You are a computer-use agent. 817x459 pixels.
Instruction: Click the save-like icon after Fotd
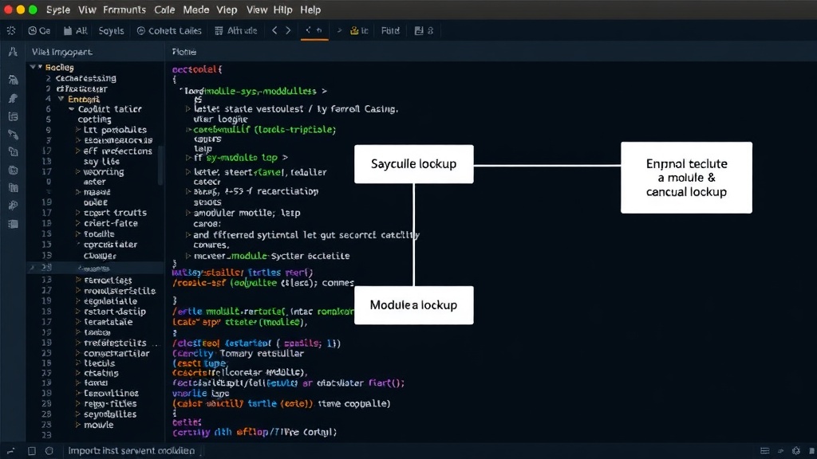pos(419,31)
